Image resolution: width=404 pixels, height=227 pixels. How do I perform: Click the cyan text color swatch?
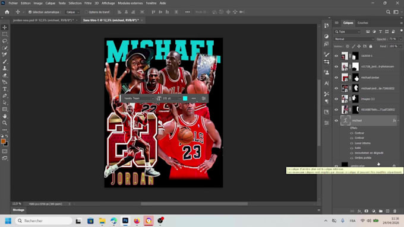(185, 98)
